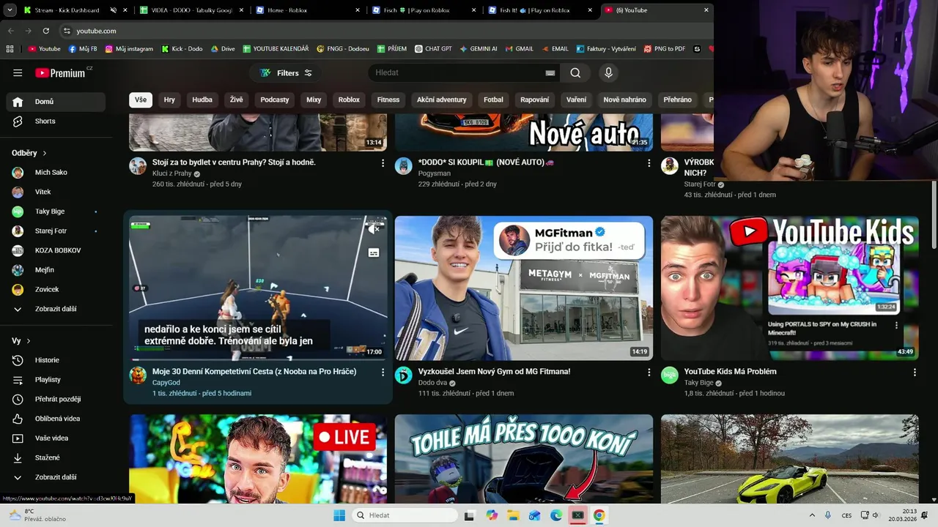Expand subscriptions with Zobrazit další under Zovicek
The height and width of the screenshot is (527, 938).
click(x=56, y=309)
